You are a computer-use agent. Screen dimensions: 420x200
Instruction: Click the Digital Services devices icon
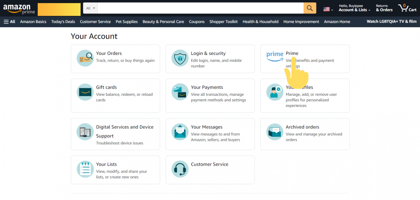pos(85,132)
